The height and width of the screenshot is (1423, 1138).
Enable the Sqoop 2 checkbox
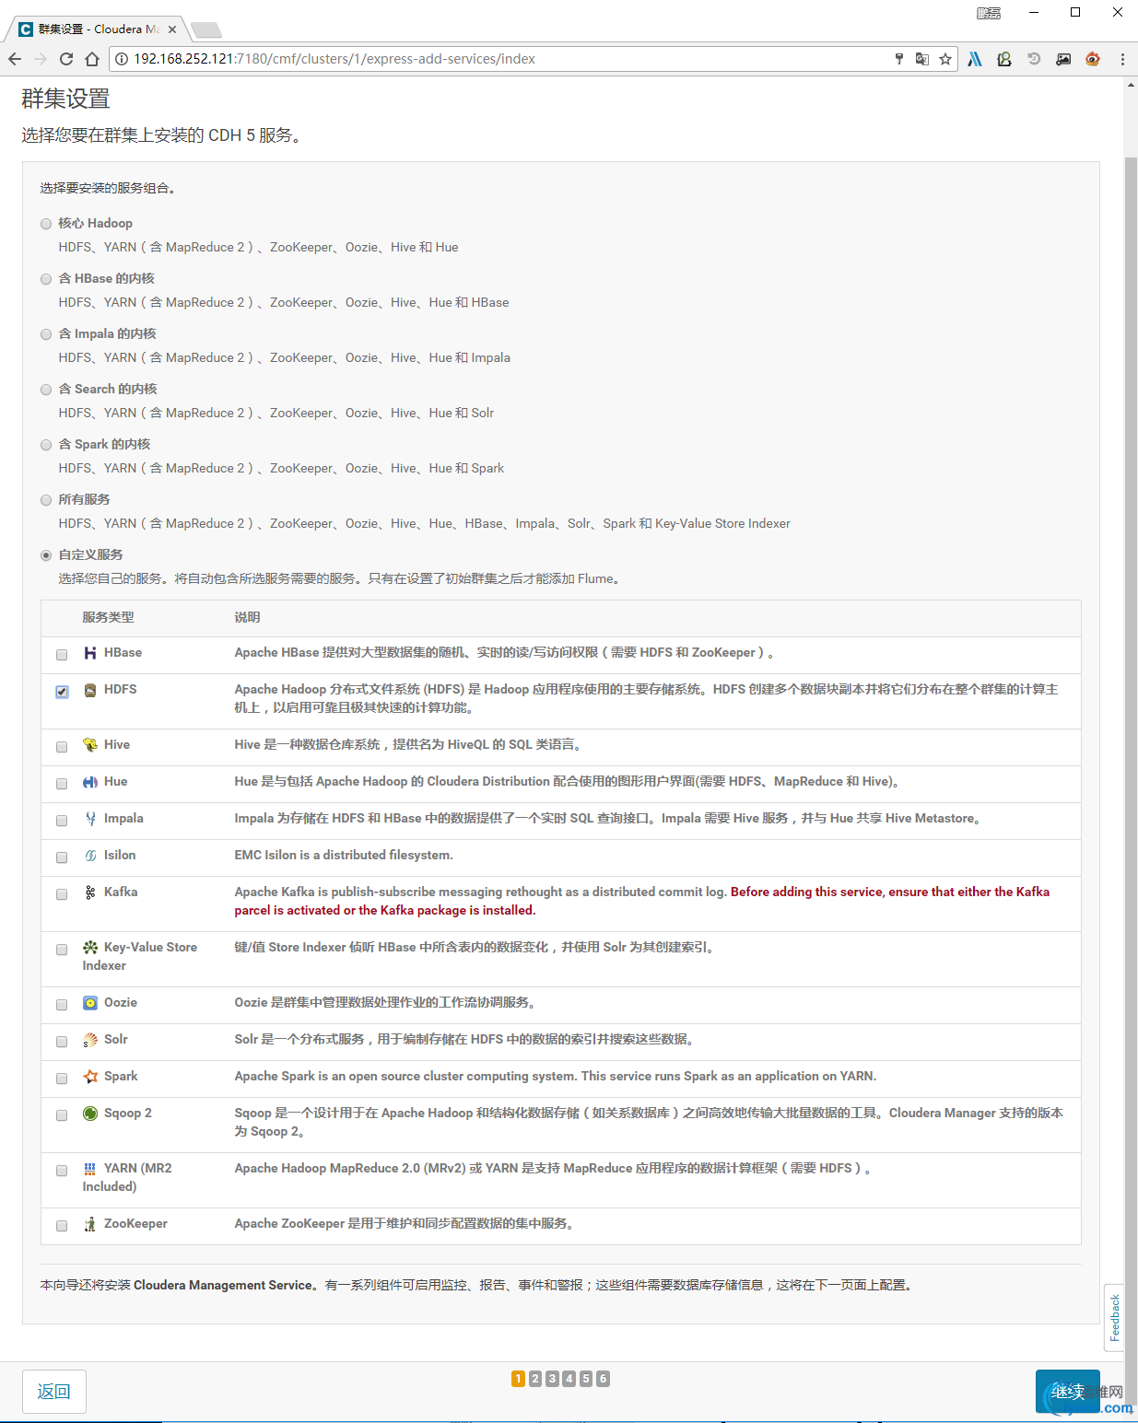[x=62, y=1115]
